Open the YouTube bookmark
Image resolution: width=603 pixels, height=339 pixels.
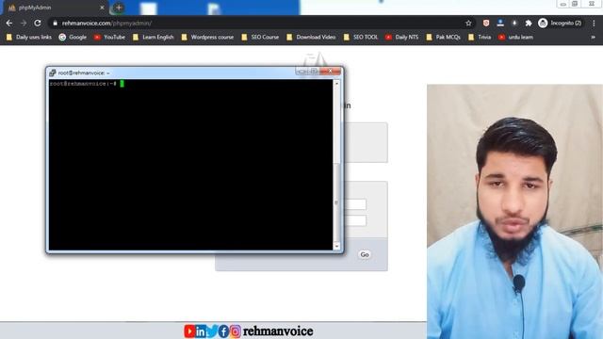tap(109, 37)
